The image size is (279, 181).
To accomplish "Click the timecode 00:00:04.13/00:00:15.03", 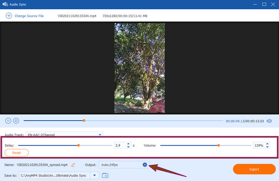I will click(x=245, y=121).
